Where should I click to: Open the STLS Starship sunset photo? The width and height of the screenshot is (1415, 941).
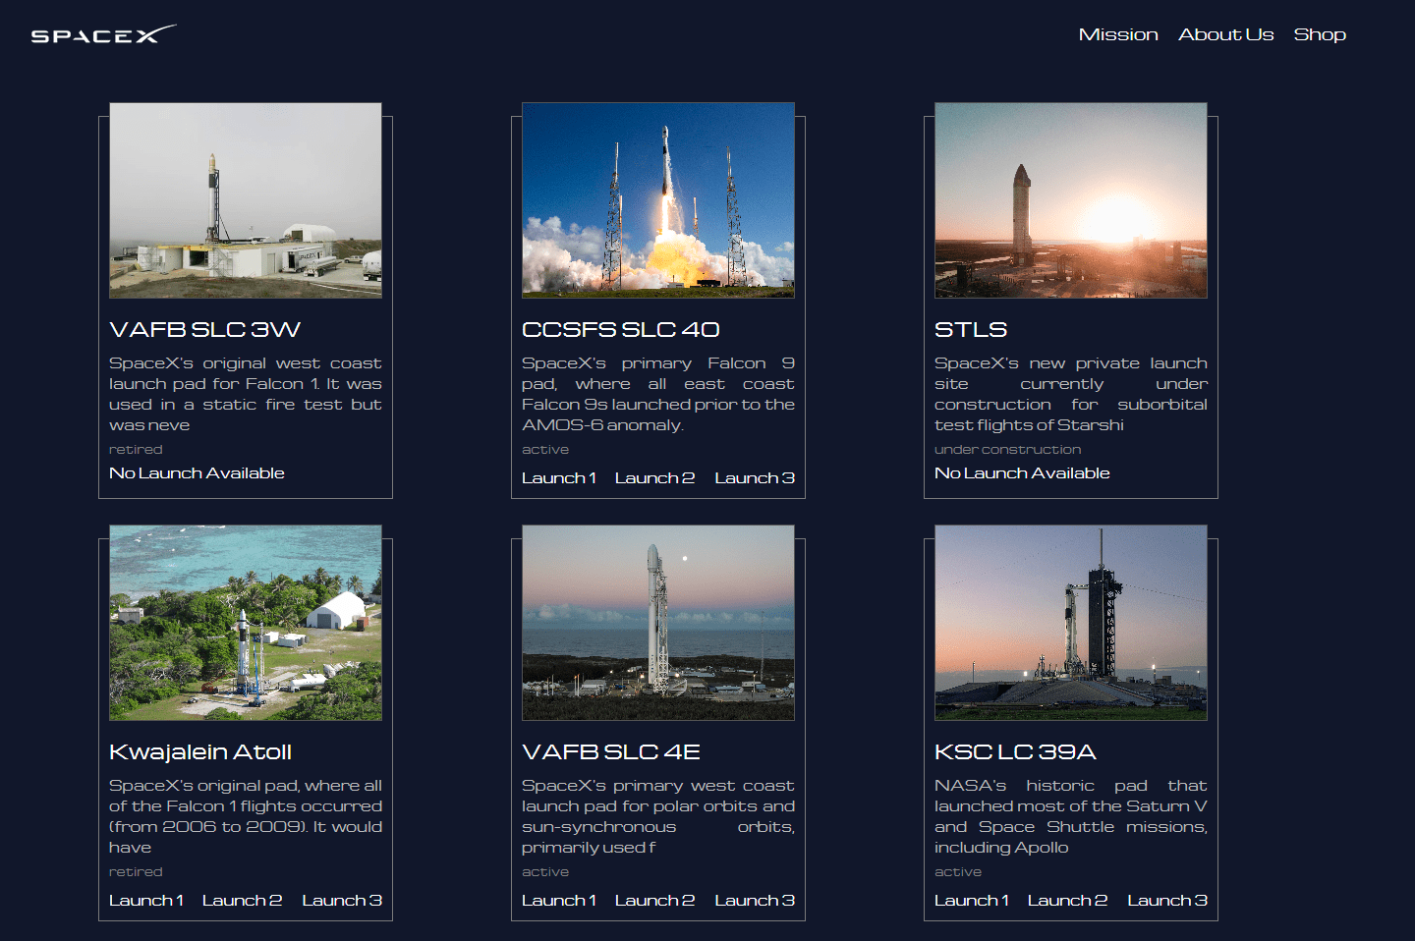point(1071,200)
